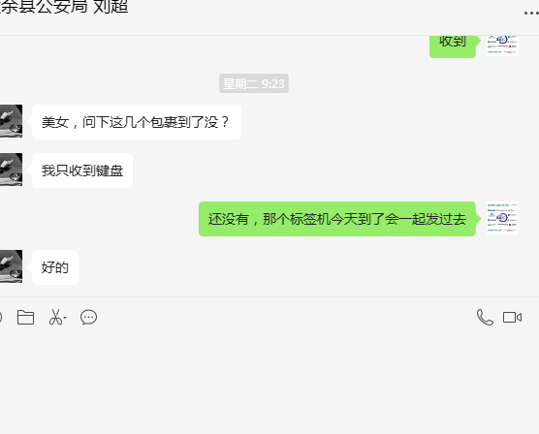Open chat history bubble icon

point(88,317)
